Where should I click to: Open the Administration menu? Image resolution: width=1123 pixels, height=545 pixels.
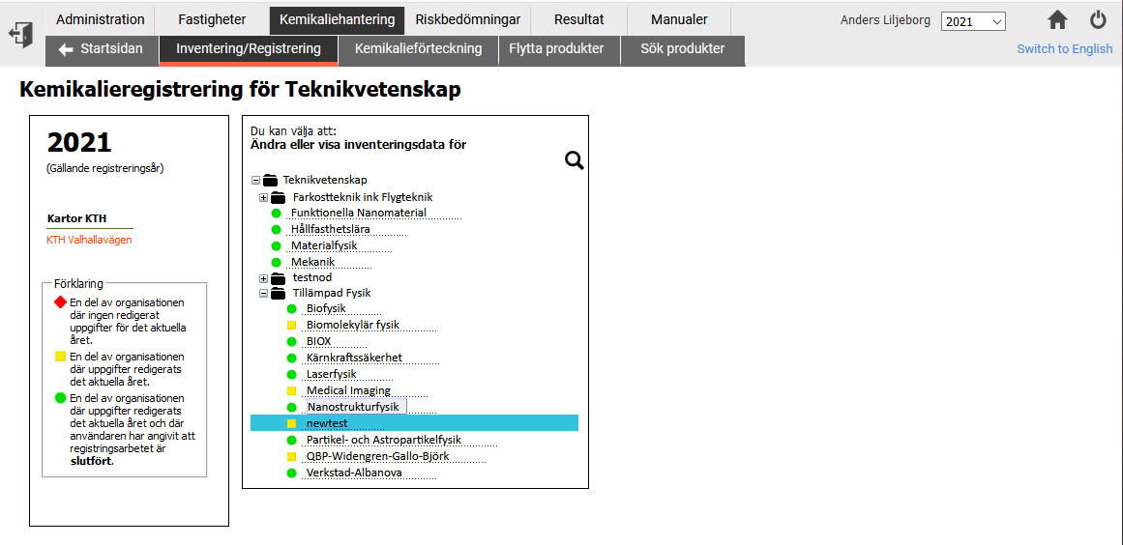(x=101, y=20)
